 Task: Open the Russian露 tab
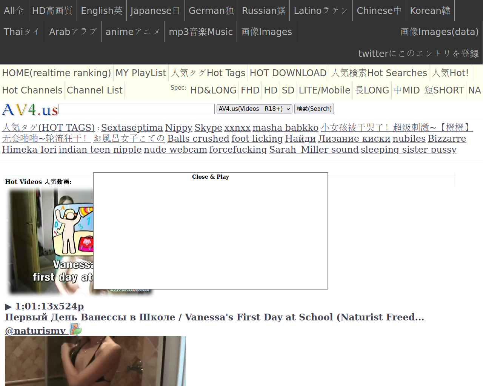(264, 11)
